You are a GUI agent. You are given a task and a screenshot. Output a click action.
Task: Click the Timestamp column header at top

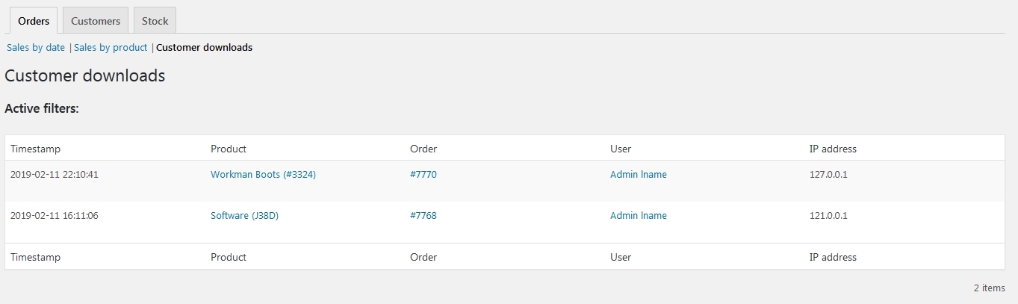pyautogui.click(x=35, y=149)
